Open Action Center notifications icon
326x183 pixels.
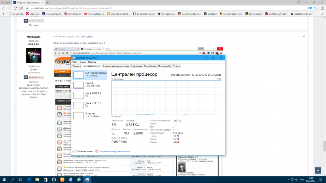click(x=320, y=180)
